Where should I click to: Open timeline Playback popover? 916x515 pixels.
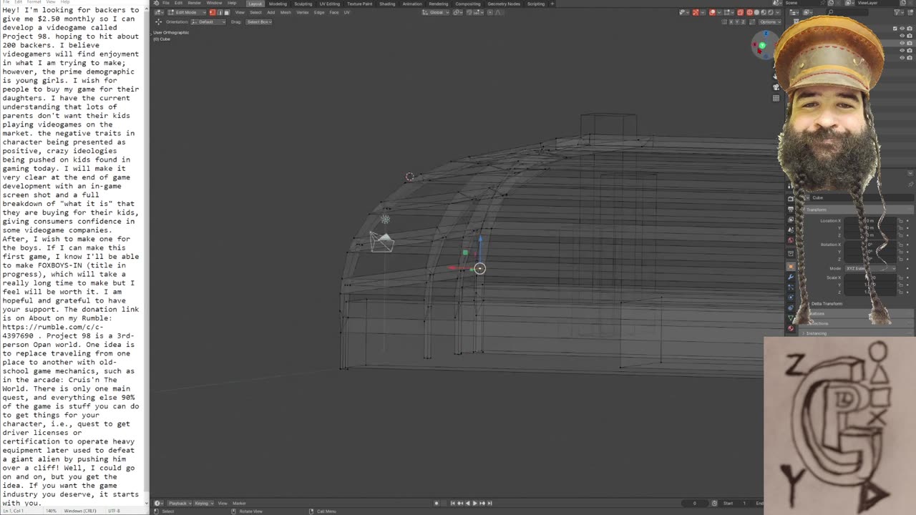(x=180, y=503)
